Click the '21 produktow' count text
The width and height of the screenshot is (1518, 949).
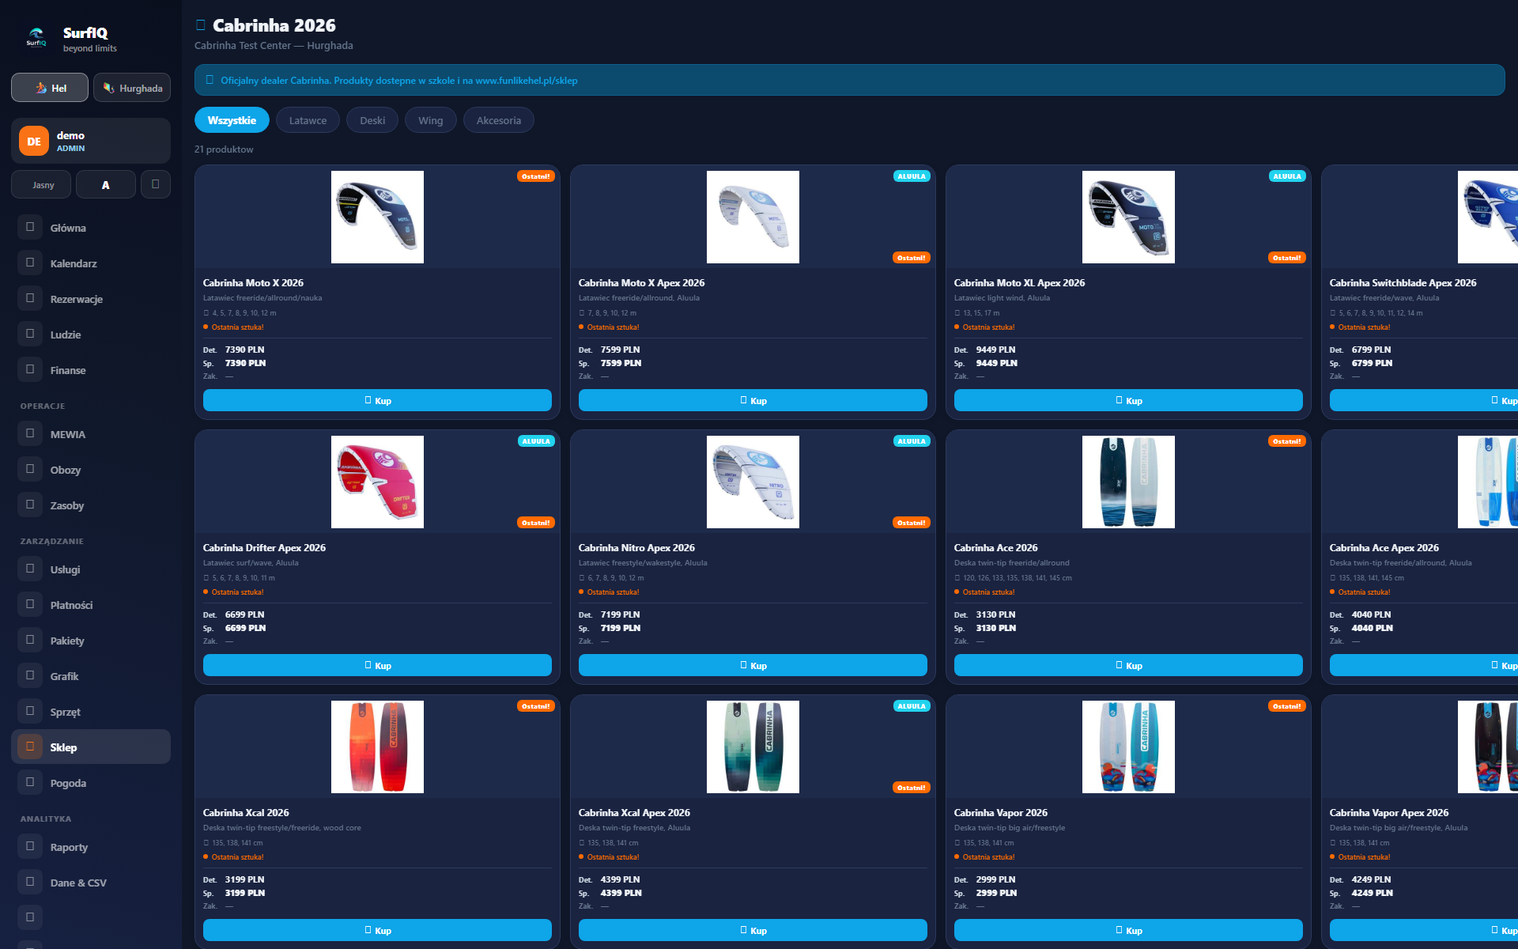click(x=224, y=149)
